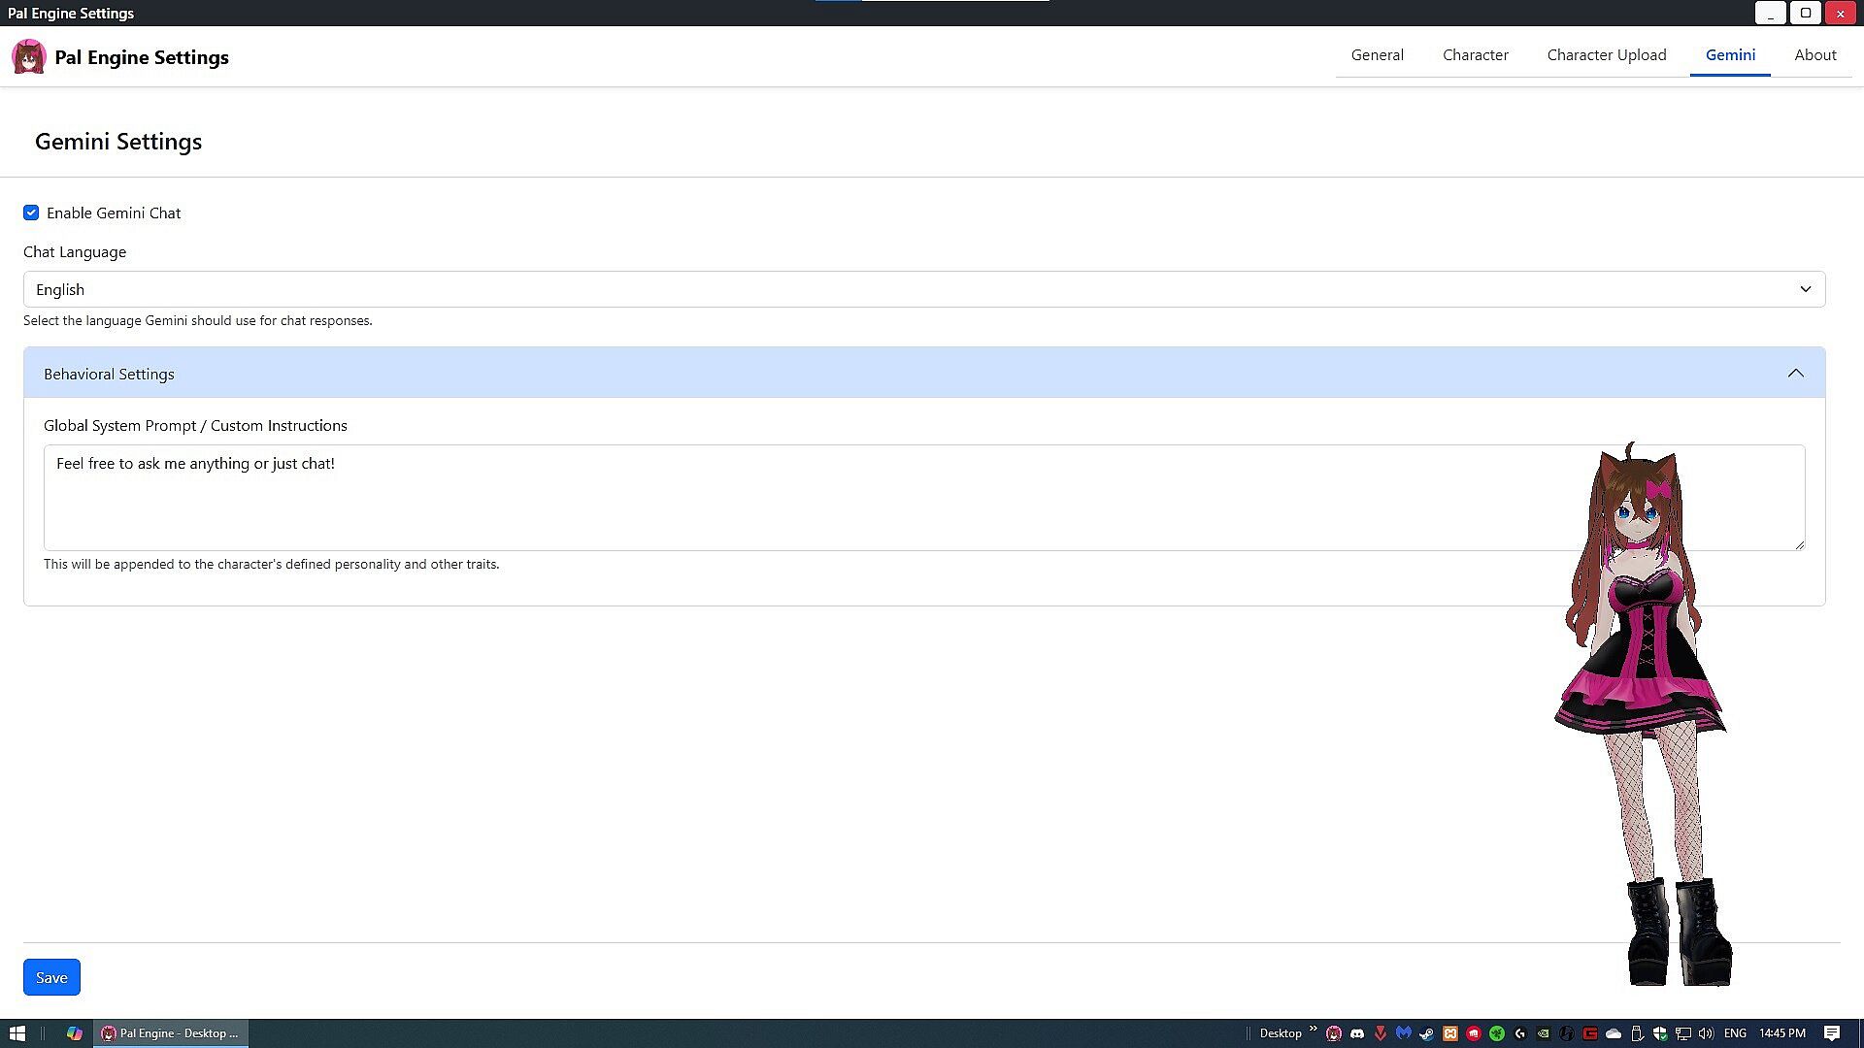1864x1048 pixels.
Task: Open Discord from the system tray
Action: 1357,1033
